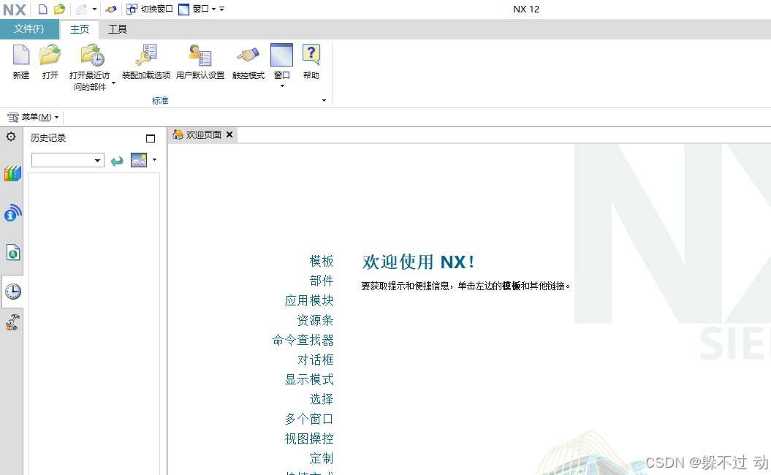Viewport: 771px width, 475px height.
Task: Click the green history return arrow
Action: pos(117,161)
